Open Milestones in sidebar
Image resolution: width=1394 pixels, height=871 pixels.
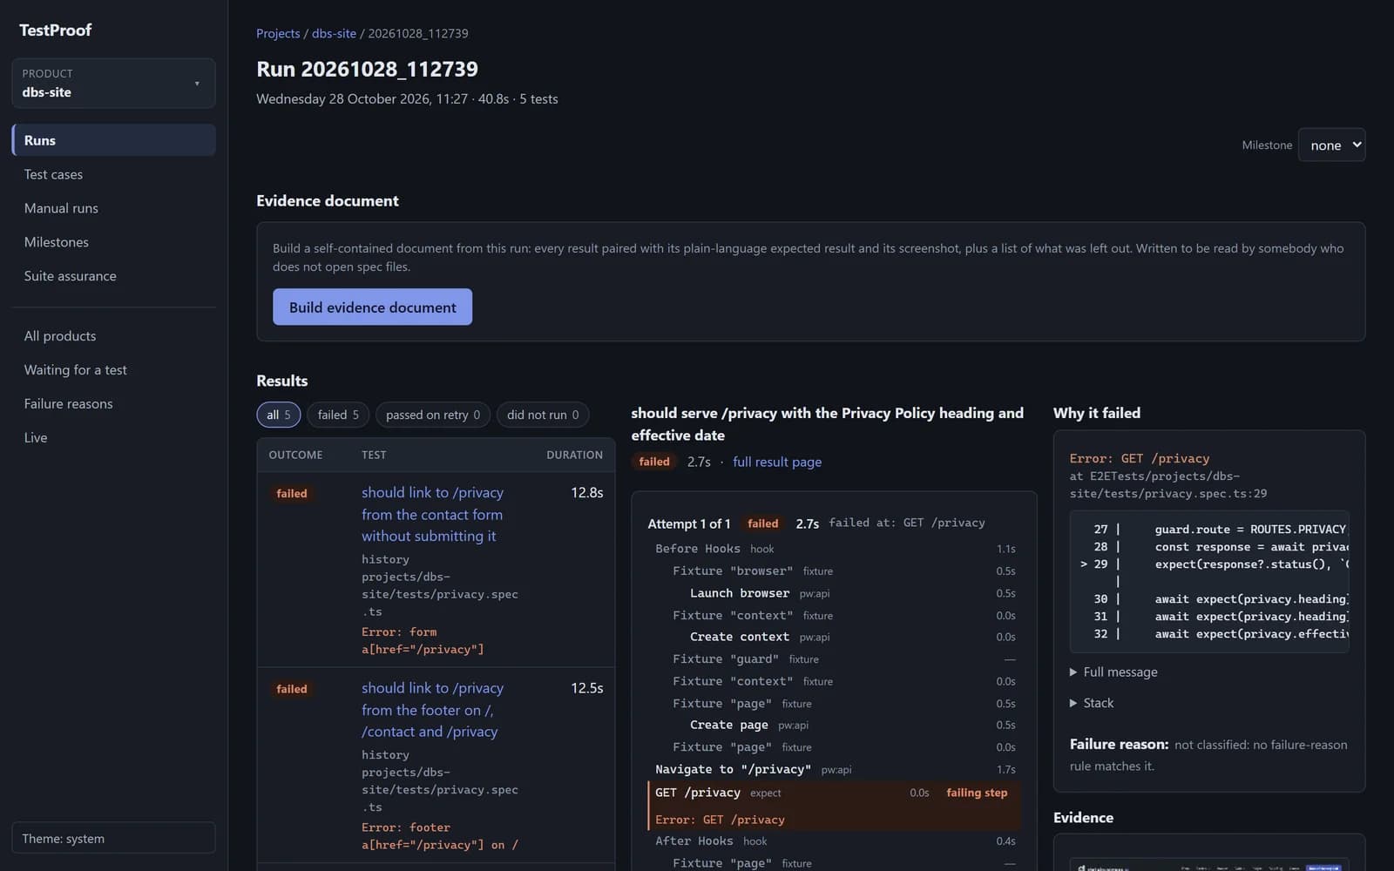point(113,242)
